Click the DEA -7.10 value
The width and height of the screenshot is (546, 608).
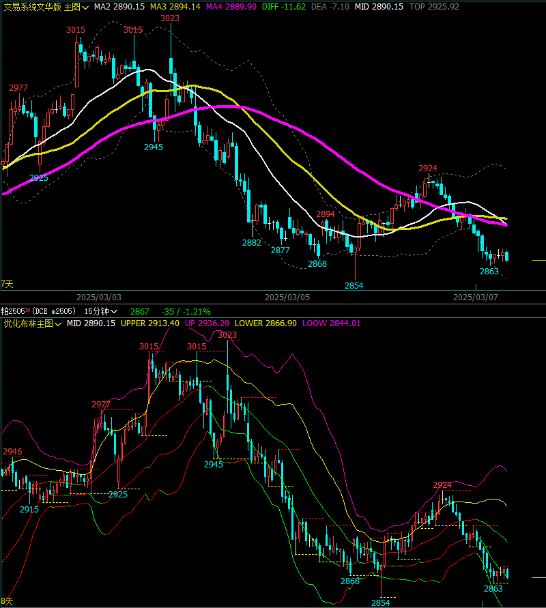(x=330, y=7)
